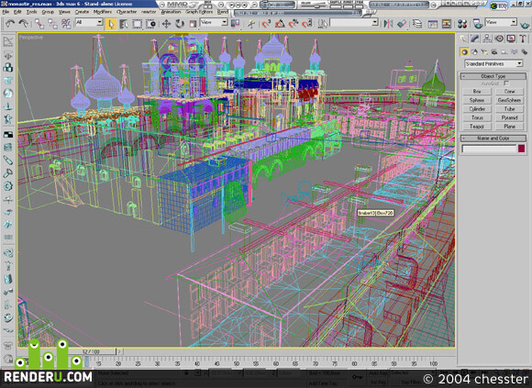Activate the Select Object arrow tool
532x388 pixels.
coord(111,24)
